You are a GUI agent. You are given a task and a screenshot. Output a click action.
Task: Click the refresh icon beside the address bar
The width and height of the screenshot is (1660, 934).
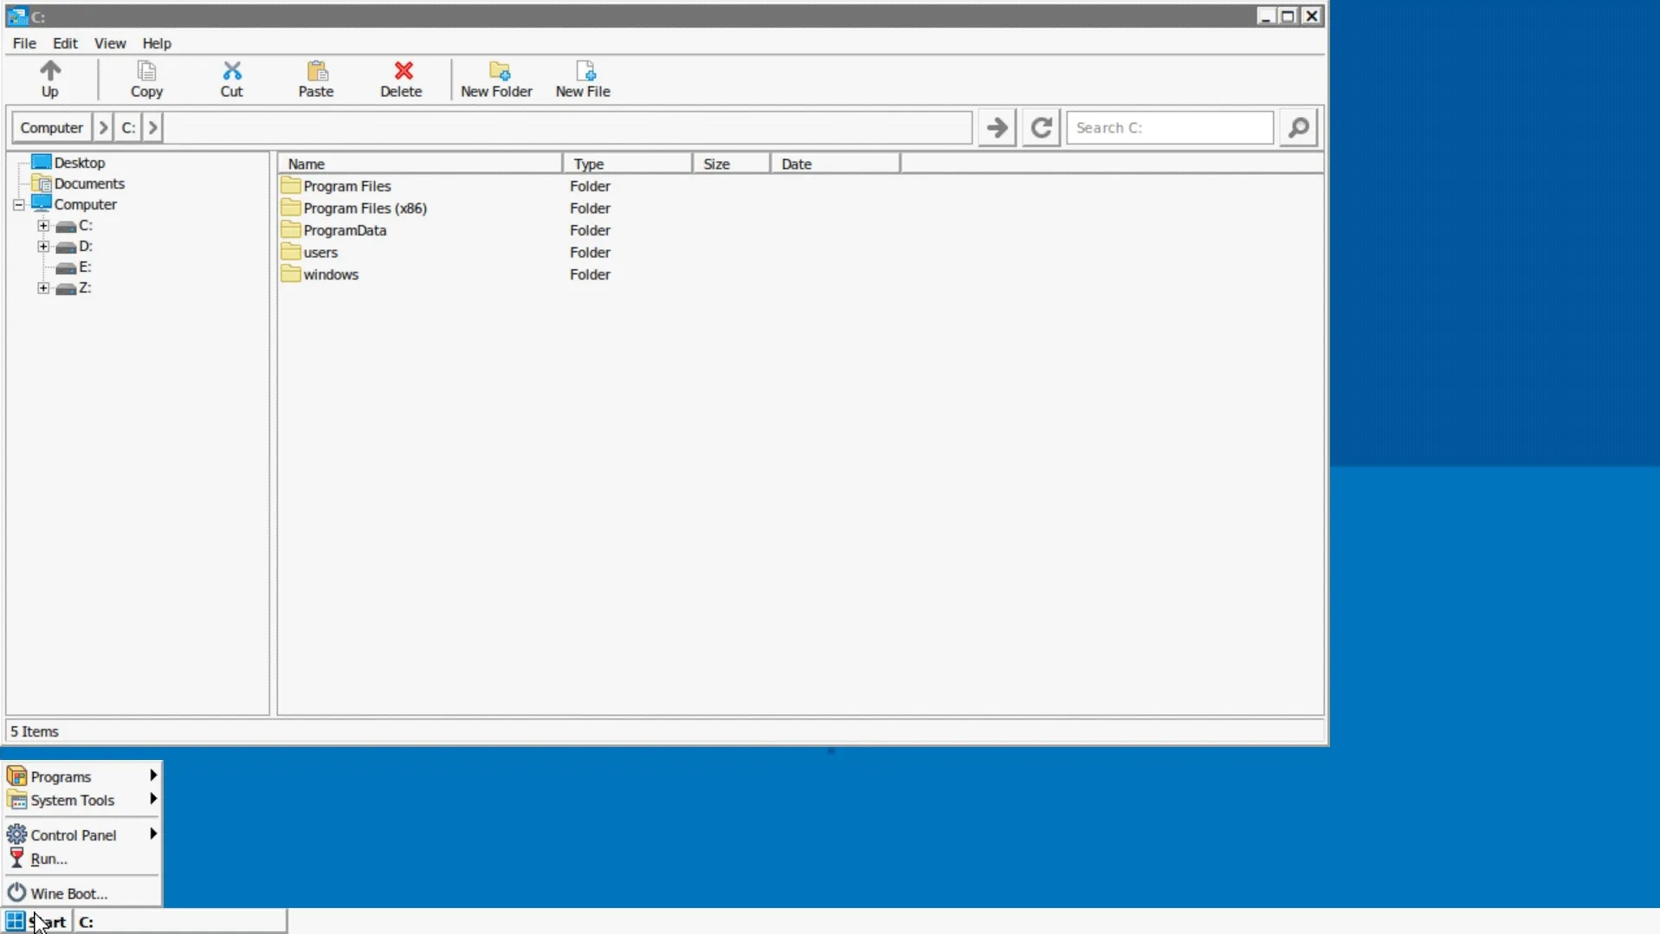(x=1039, y=127)
